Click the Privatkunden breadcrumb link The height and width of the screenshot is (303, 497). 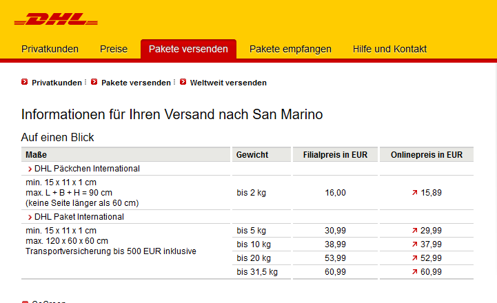pyautogui.click(x=57, y=83)
